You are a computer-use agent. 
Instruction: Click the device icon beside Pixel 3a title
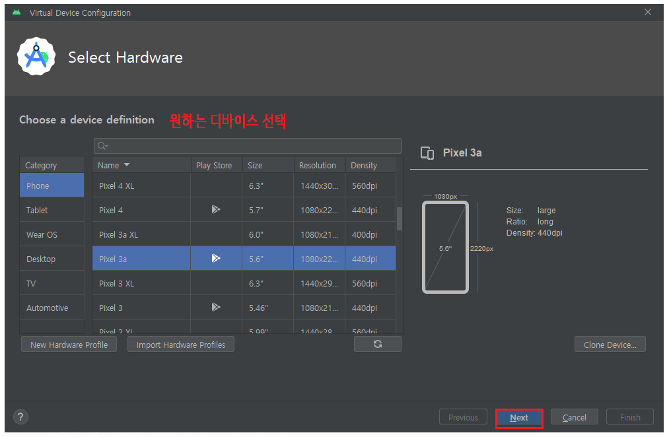tap(427, 152)
